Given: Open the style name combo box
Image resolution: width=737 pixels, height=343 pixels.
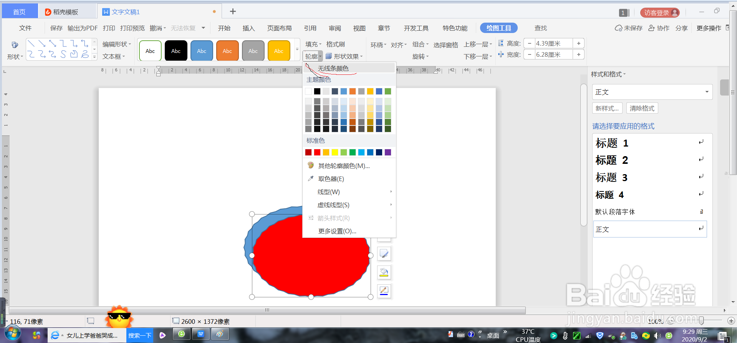Looking at the screenshot, I should pyautogui.click(x=652, y=92).
